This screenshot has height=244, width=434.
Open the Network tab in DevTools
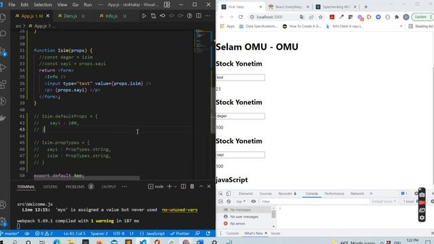tap(357, 194)
